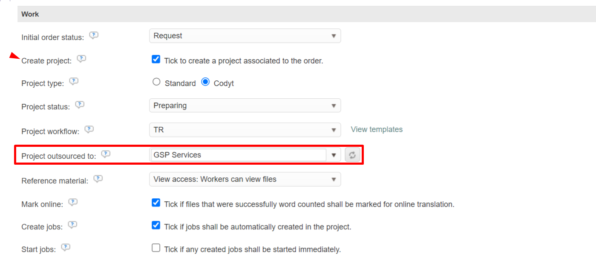
Task: Expand the Project status dropdown showing Preparing
Action: (x=245, y=106)
